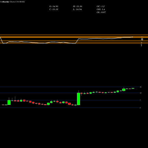This screenshot has height=148, width=148.
Task: Click the 'OL: 0.07' reading
Action: coord(101,12)
